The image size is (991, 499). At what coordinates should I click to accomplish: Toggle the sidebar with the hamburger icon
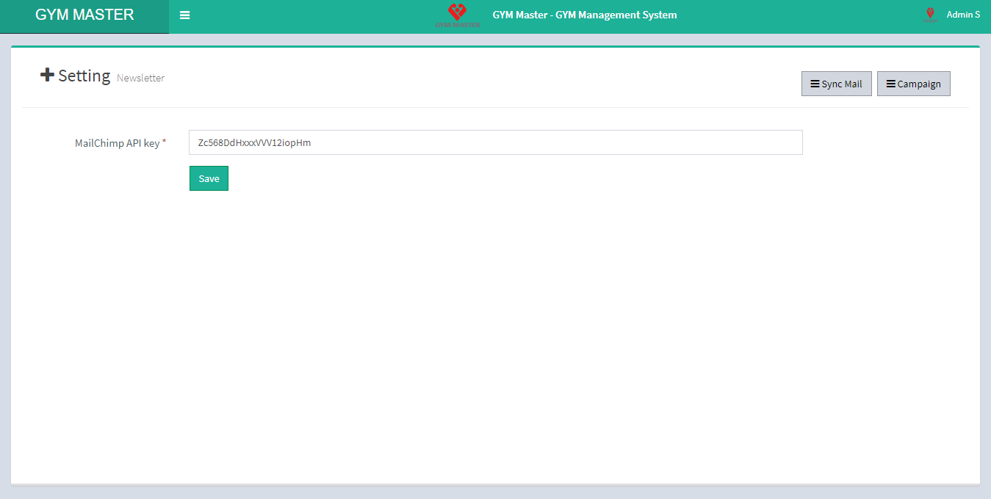tap(184, 15)
